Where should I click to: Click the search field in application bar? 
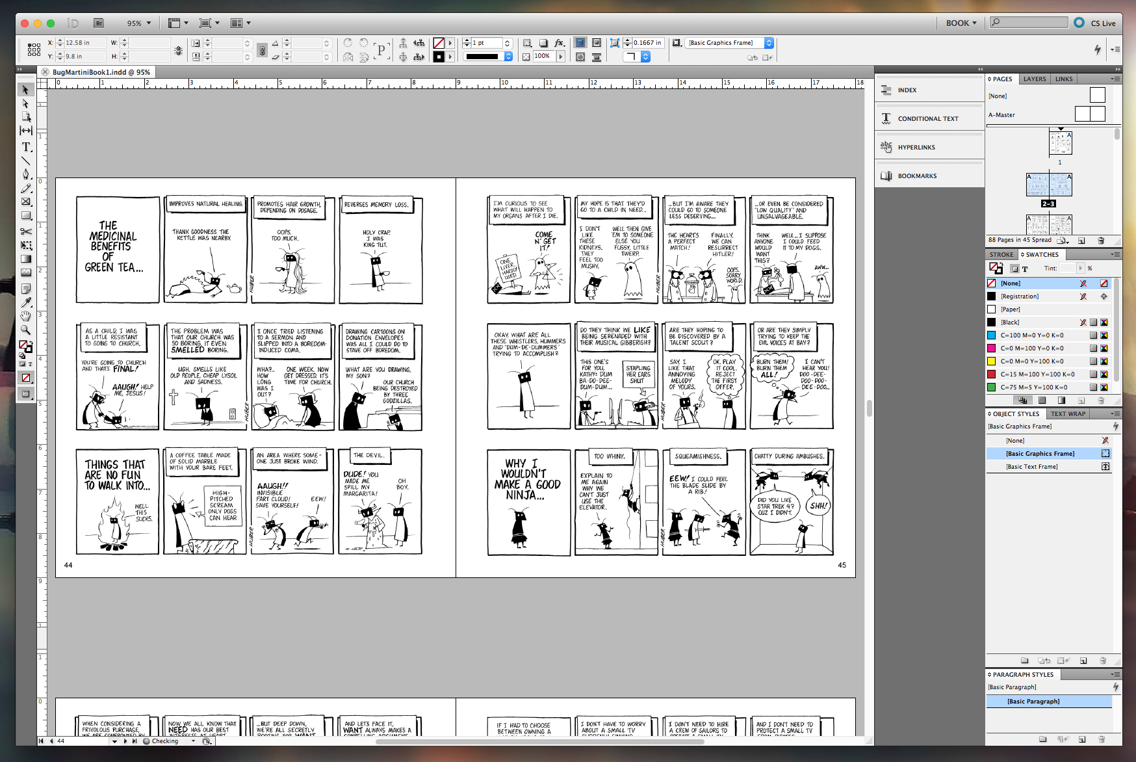tap(1029, 22)
